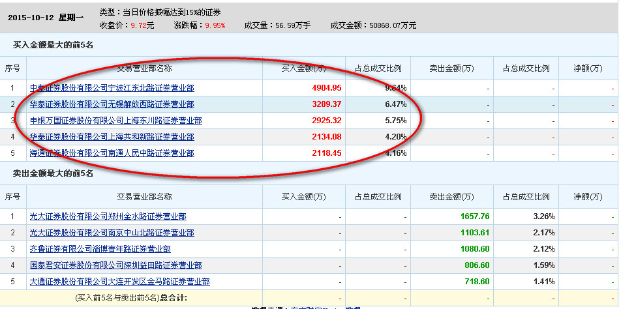Image resolution: width=621 pixels, height=309 pixels.
Task: Select buy amount 2925.32
Action: (x=327, y=121)
